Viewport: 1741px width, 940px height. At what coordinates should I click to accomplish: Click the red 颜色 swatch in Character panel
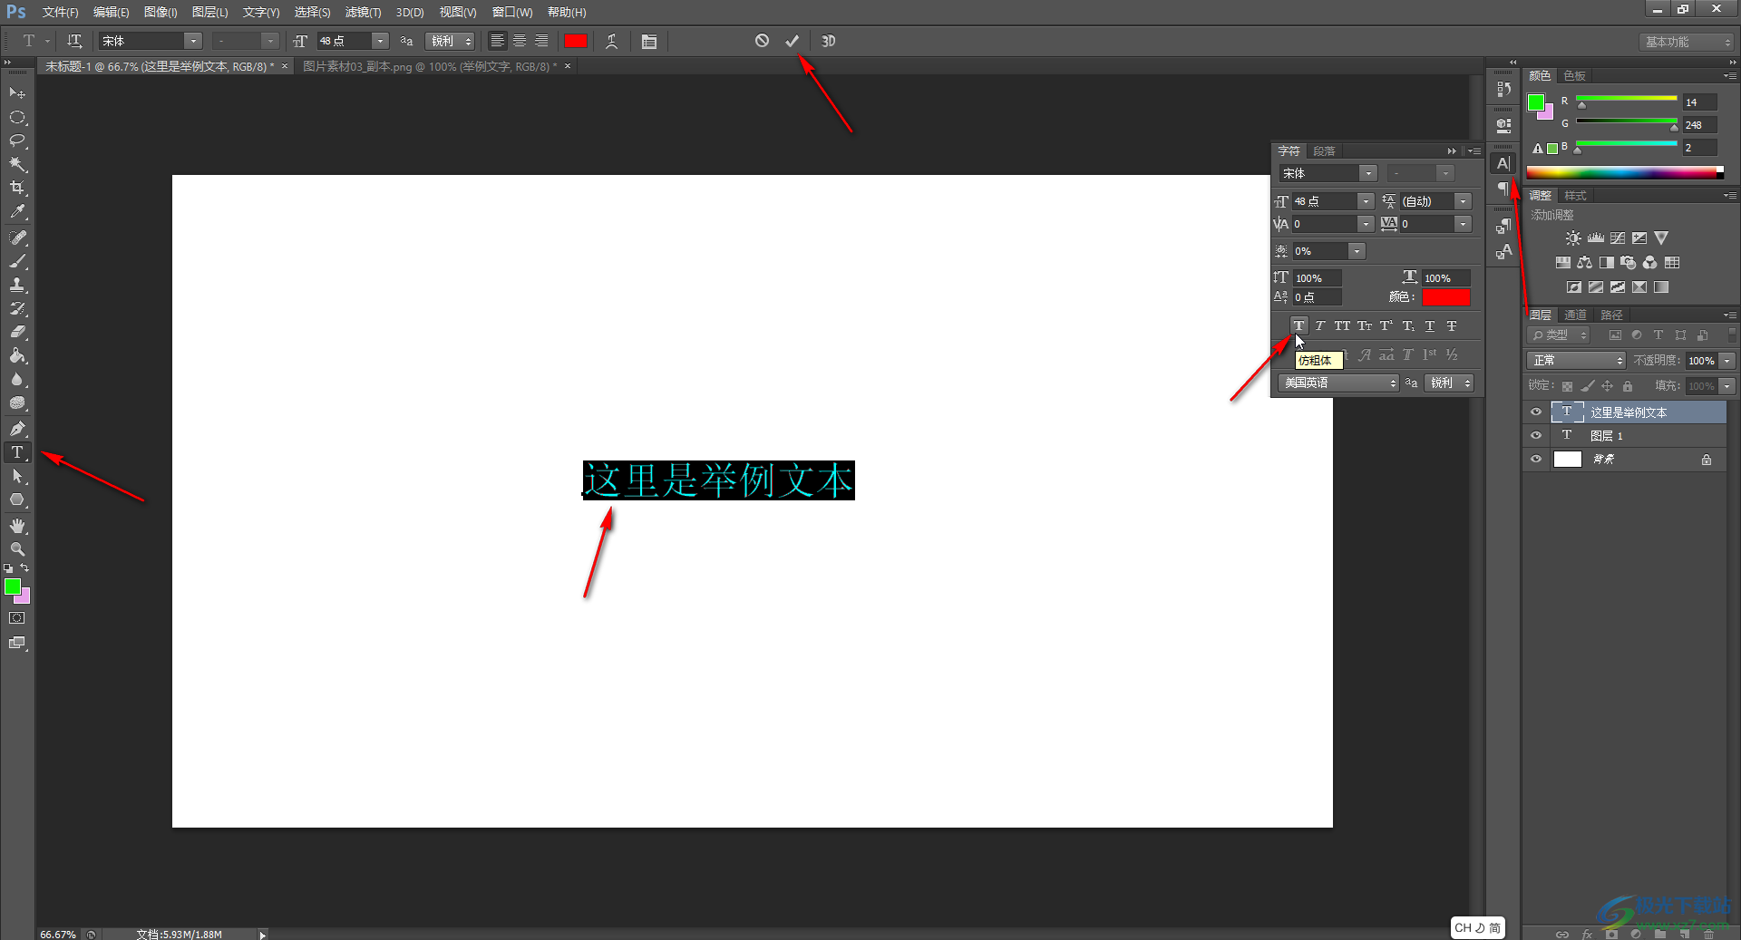1446,297
